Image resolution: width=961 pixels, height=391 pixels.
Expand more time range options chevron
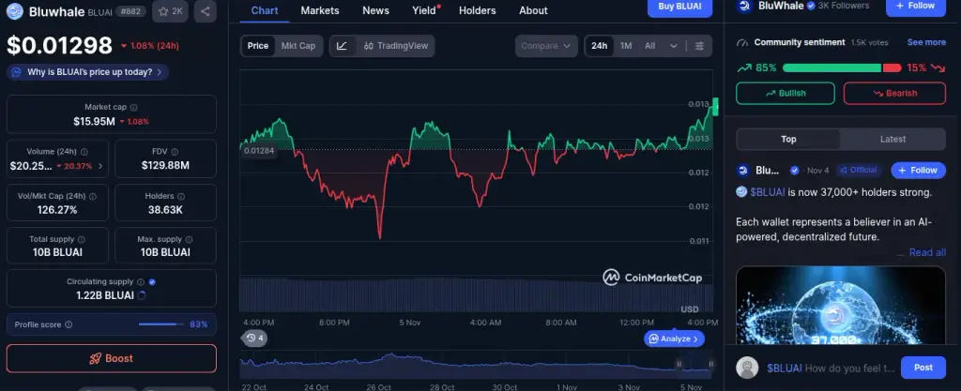[x=674, y=46]
